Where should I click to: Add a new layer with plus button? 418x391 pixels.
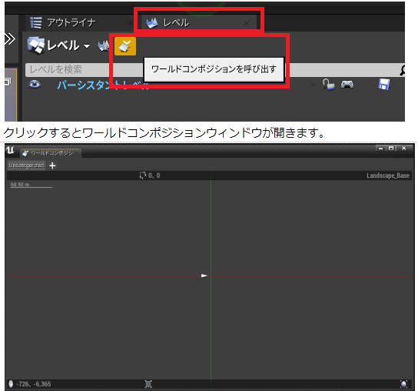pyautogui.click(x=52, y=165)
